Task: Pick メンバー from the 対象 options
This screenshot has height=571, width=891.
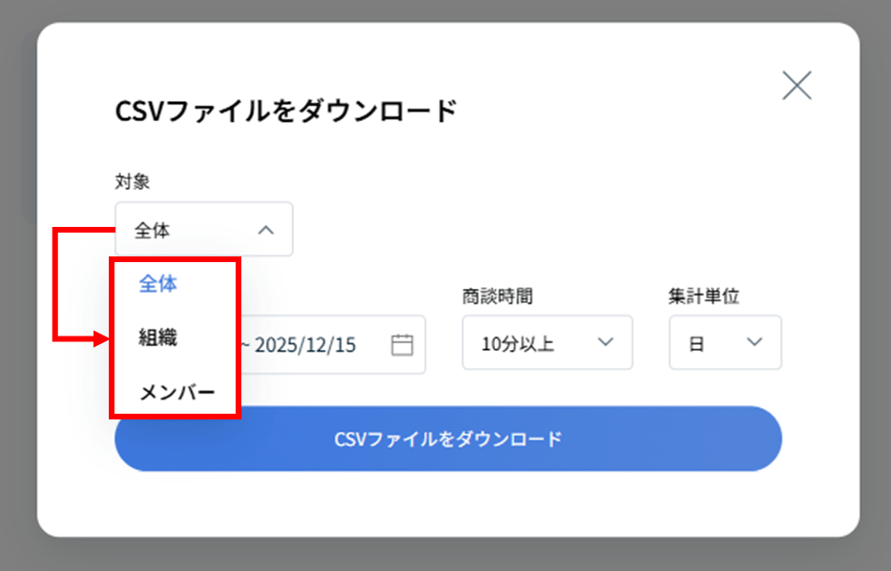Action: pyautogui.click(x=177, y=392)
